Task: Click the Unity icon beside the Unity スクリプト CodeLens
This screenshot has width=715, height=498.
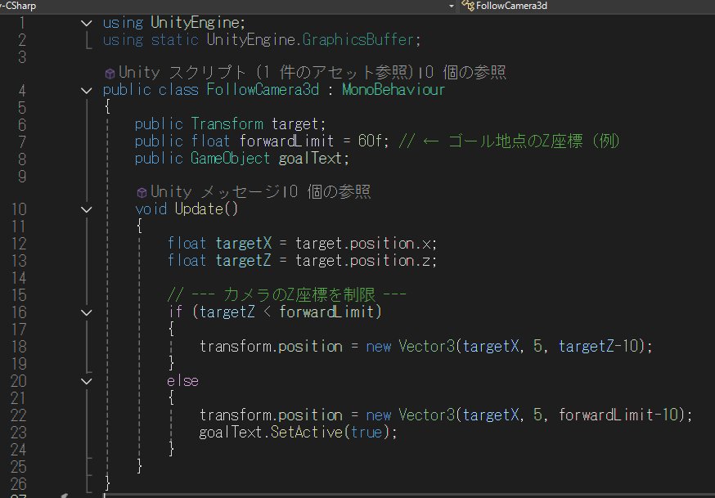Action: coord(110,74)
